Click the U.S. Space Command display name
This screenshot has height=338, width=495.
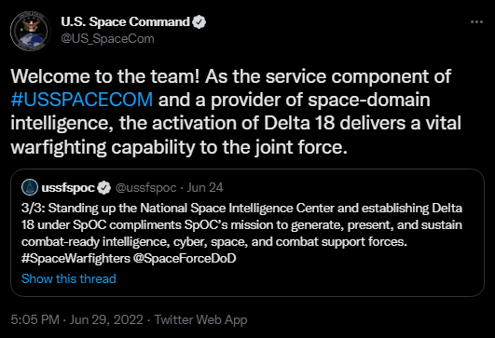[125, 22]
